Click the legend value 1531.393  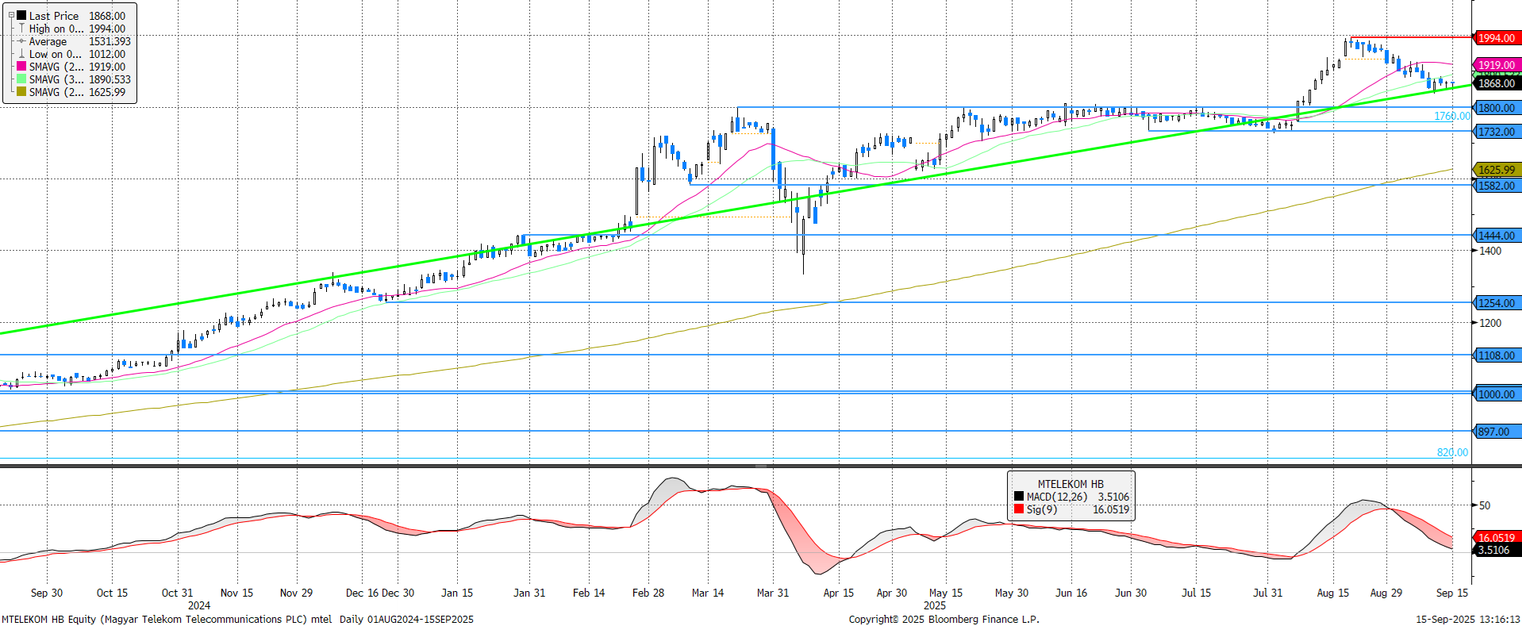(x=110, y=41)
